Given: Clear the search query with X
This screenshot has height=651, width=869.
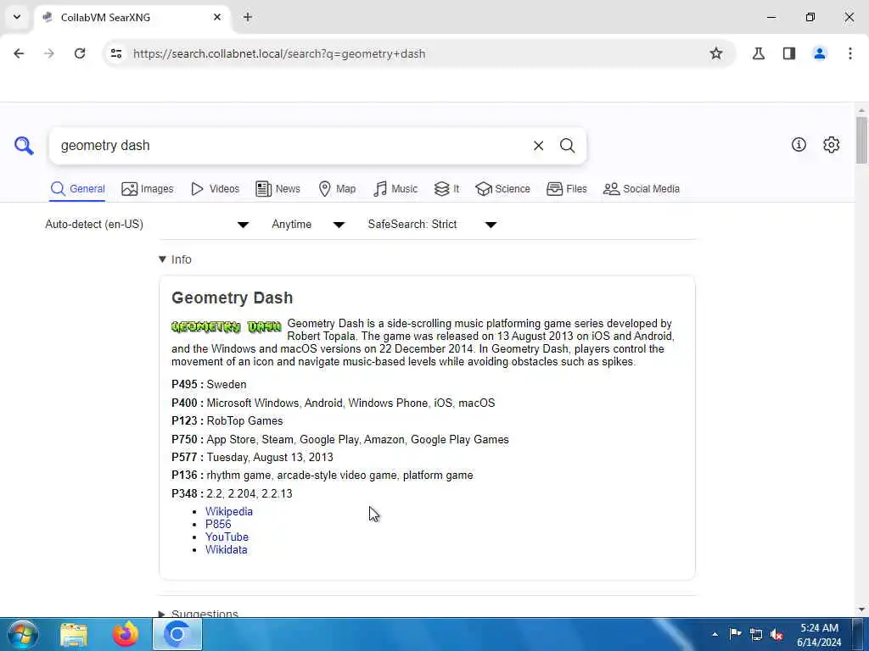Looking at the screenshot, I should click(x=538, y=146).
